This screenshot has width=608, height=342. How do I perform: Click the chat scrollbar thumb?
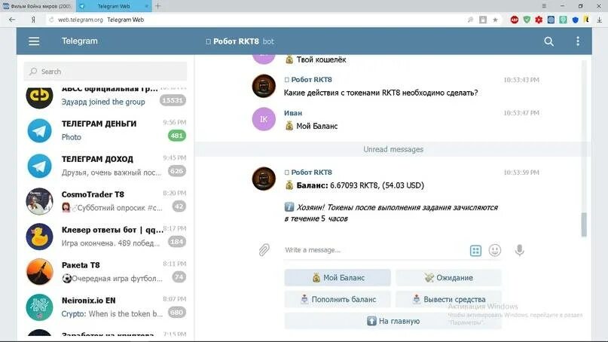pos(584,224)
